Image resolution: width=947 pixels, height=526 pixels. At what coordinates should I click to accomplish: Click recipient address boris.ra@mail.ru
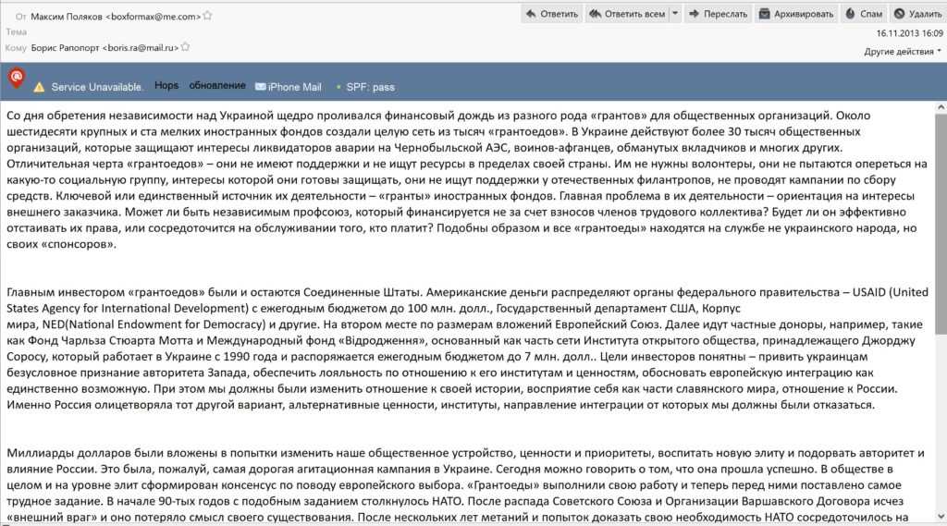pos(141,47)
